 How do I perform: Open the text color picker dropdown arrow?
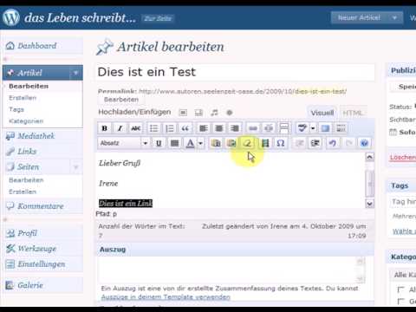200,143
